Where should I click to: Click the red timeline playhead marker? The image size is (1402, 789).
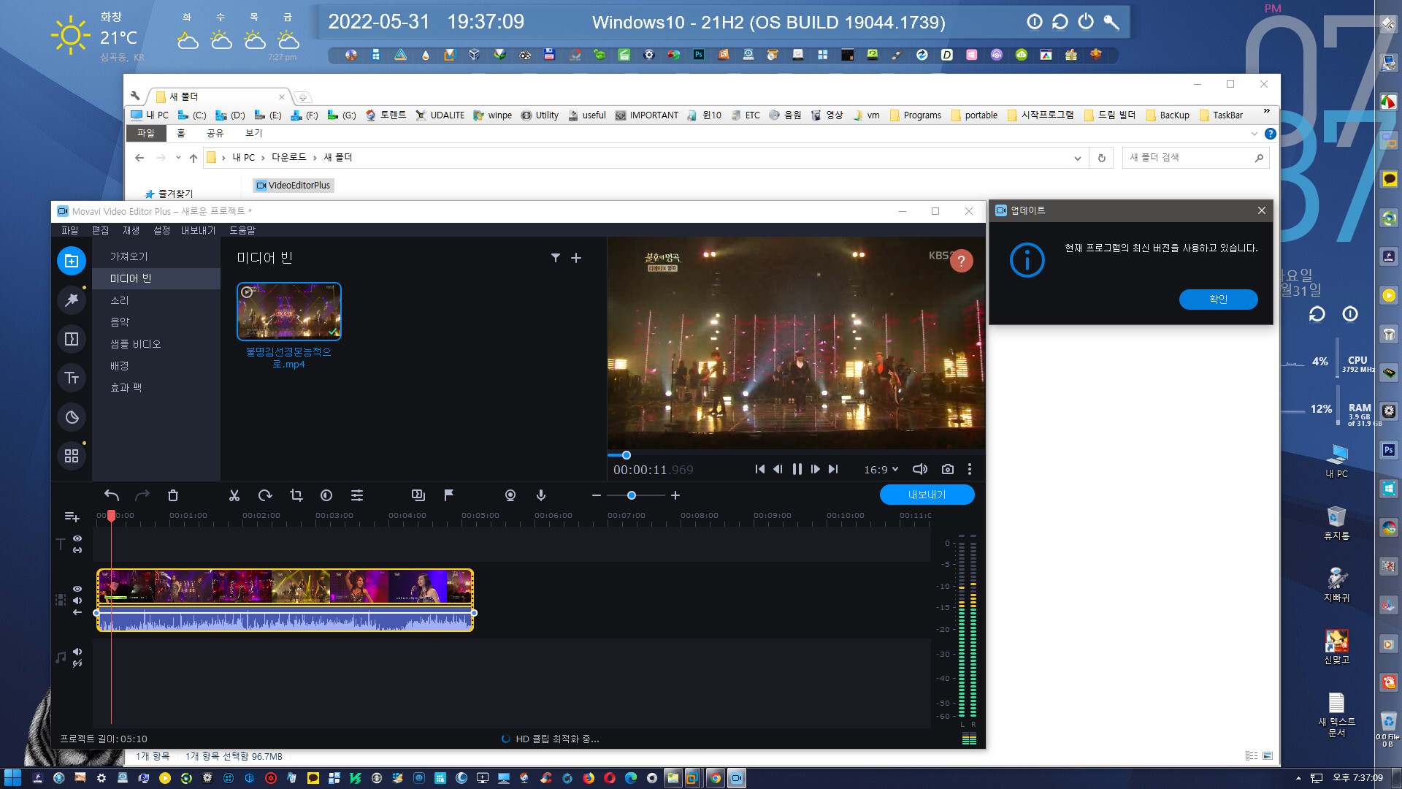point(111,516)
